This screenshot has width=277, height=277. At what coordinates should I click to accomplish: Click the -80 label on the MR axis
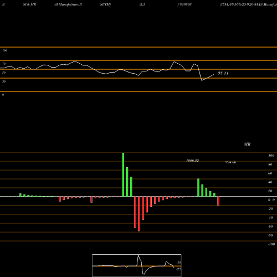coord(270,235)
